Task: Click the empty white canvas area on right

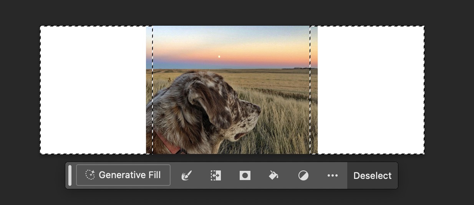Action: click(x=371, y=90)
